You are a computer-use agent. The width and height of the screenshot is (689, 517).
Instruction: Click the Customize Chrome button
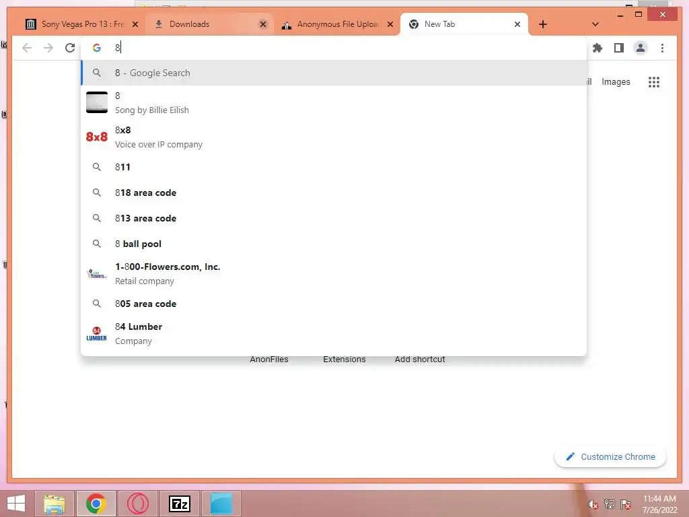610,457
